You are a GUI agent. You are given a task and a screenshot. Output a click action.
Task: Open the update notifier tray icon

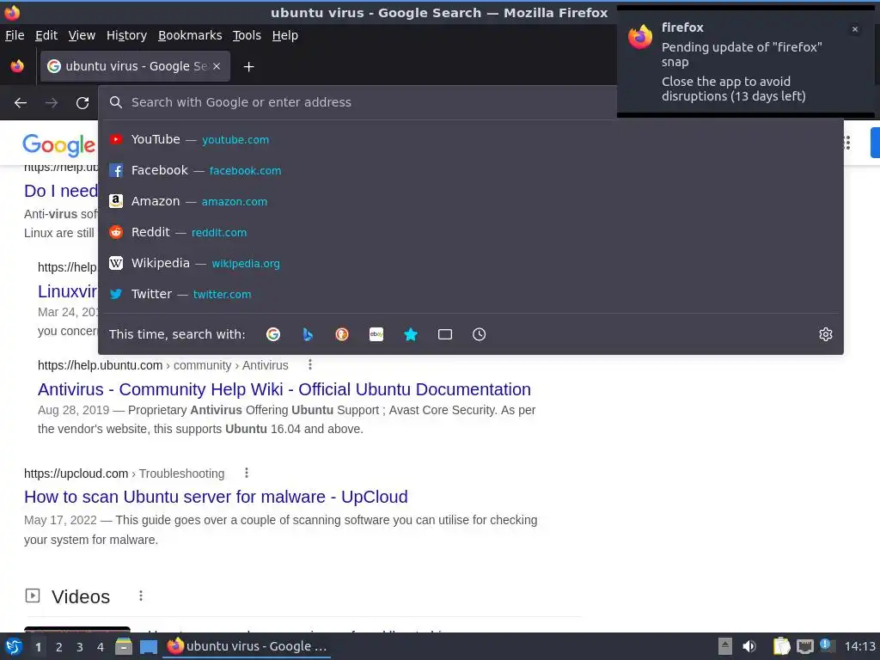(826, 645)
